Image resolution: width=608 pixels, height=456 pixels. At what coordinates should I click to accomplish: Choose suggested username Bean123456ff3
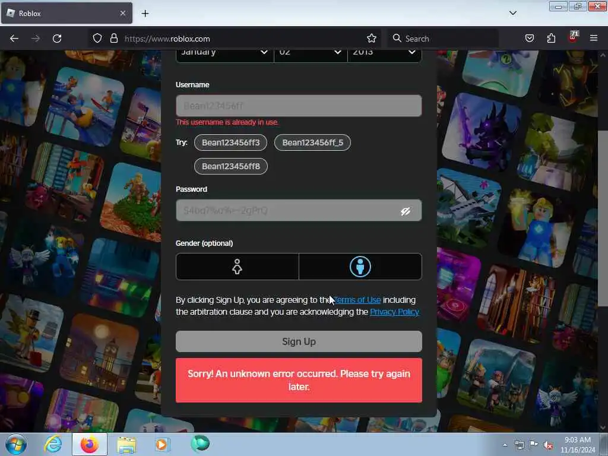[x=231, y=142]
